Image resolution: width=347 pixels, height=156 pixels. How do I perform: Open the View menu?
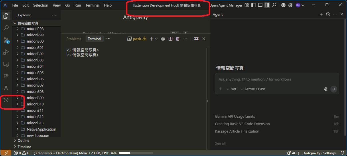[57, 5]
